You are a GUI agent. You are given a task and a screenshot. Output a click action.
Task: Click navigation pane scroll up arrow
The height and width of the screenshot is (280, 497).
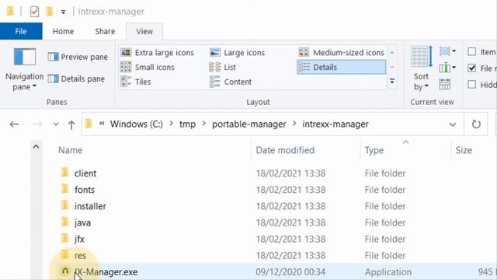click(36, 147)
